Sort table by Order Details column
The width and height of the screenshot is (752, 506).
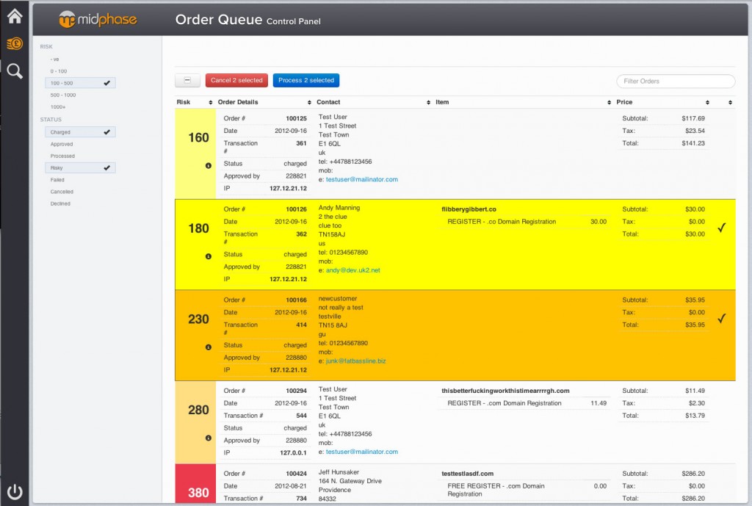coord(238,102)
